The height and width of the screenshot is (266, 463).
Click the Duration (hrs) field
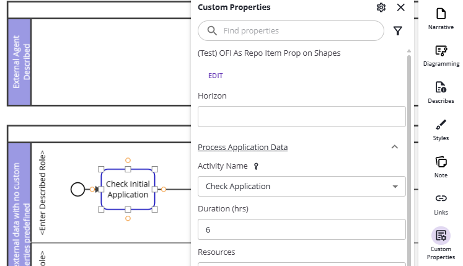point(301,229)
